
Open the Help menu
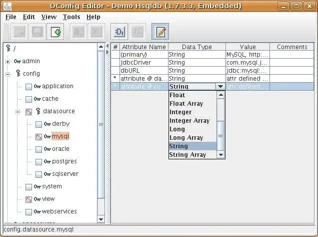coord(93,17)
